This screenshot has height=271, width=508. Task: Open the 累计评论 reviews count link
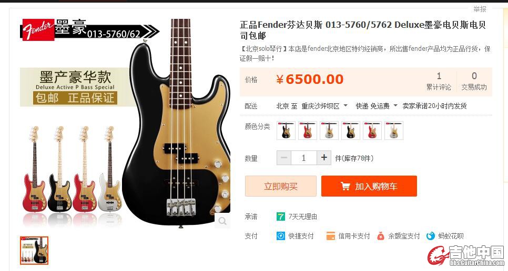click(x=439, y=81)
